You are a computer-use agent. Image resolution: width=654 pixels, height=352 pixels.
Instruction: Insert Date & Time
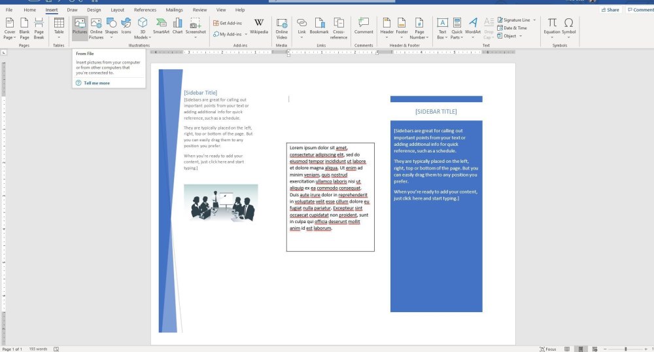512,28
